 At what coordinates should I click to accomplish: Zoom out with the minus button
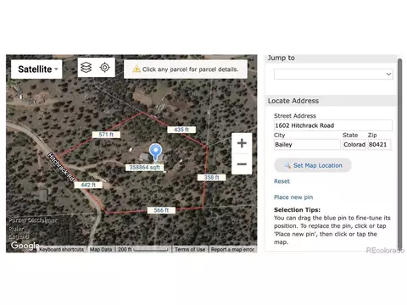242,164
